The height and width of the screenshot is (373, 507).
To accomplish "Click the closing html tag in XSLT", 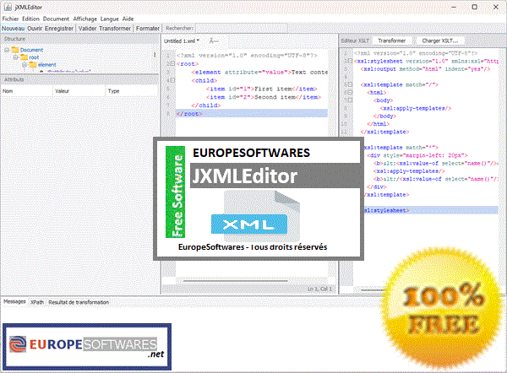I will point(379,124).
